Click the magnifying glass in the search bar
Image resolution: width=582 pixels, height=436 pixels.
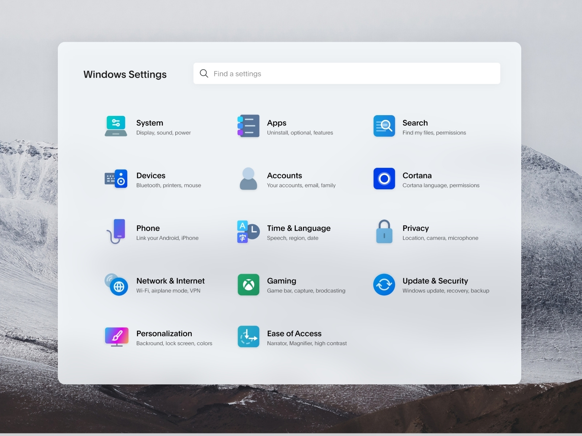coord(204,73)
